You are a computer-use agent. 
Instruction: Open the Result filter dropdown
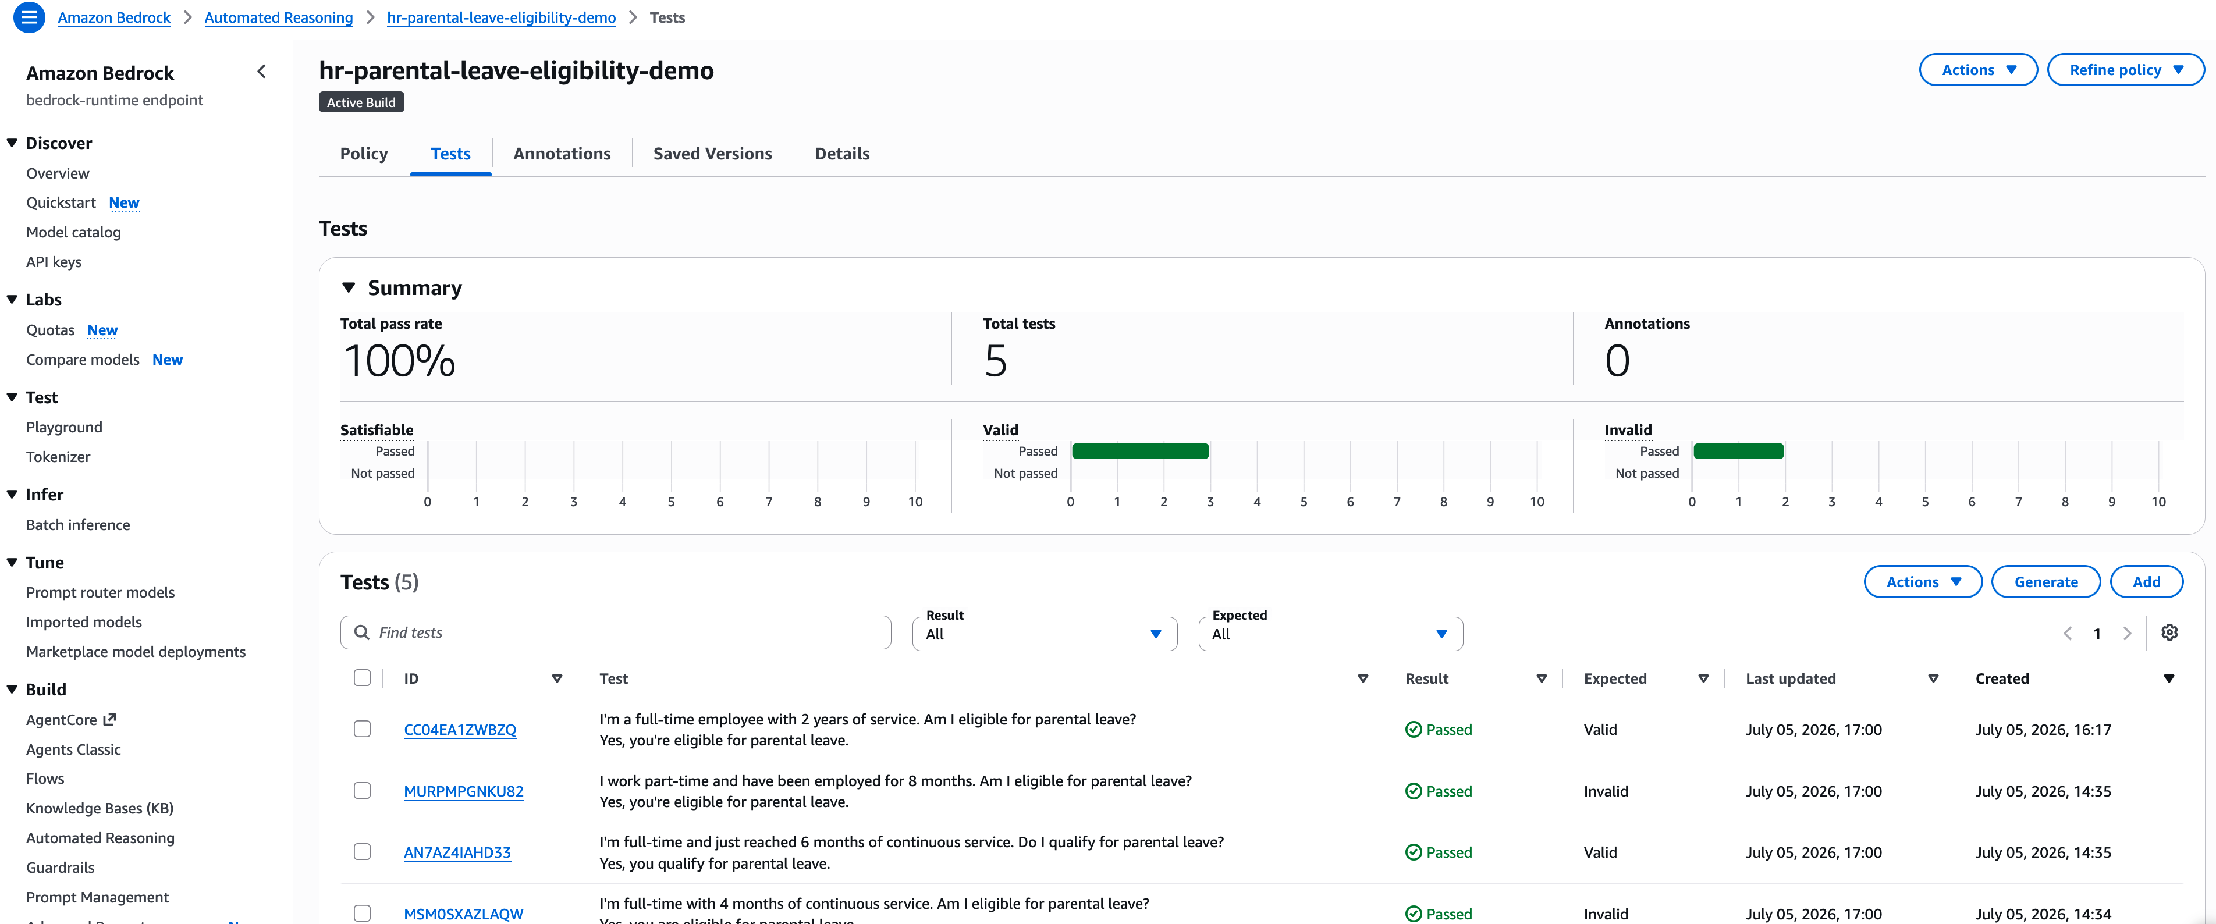click(1045, 634)
